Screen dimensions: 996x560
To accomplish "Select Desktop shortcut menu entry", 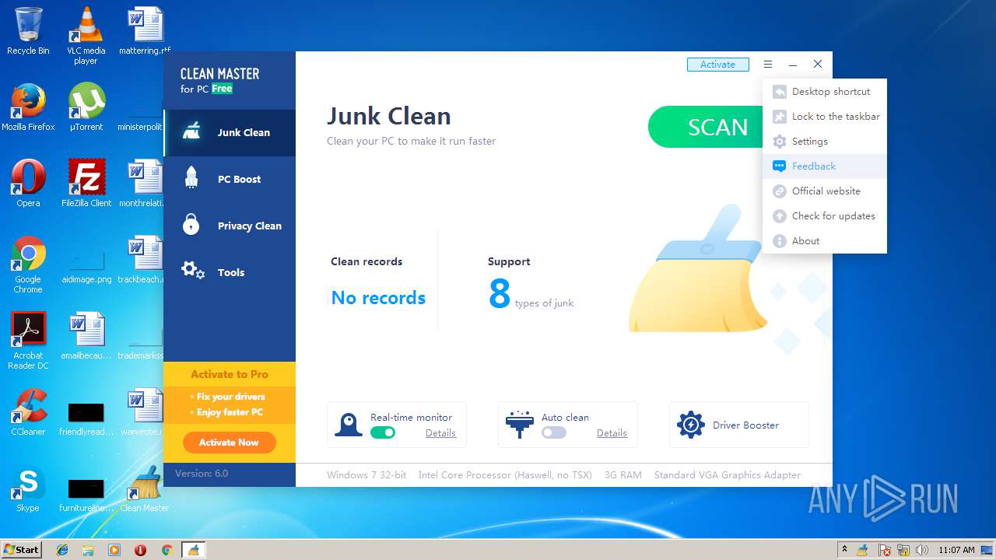I will (825, 92).
